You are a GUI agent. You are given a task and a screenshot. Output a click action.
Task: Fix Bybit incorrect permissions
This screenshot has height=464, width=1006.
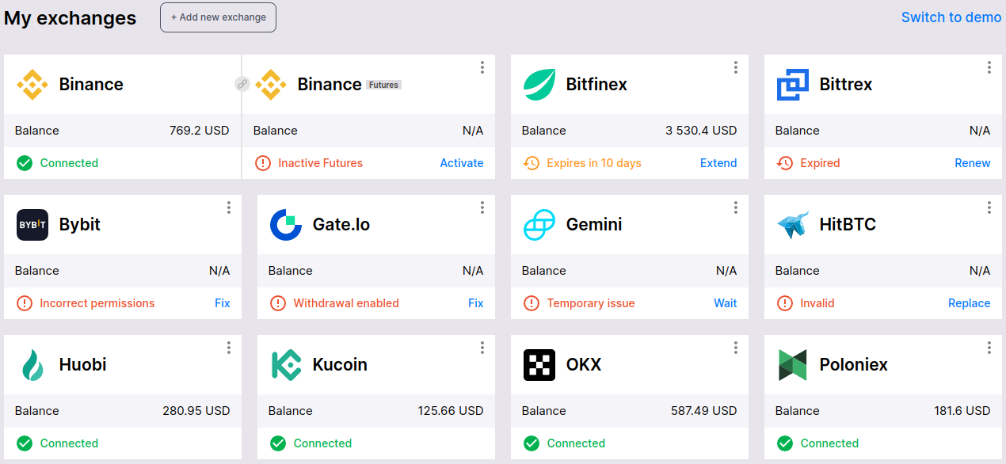(x=222, y=303)
